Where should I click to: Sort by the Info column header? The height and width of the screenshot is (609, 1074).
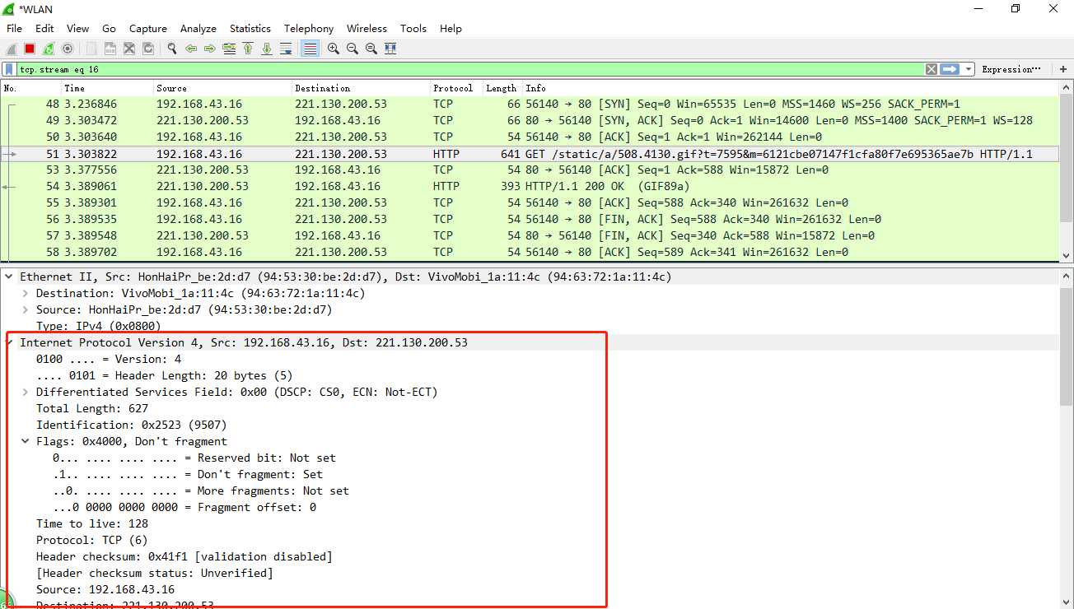(791, 88)
